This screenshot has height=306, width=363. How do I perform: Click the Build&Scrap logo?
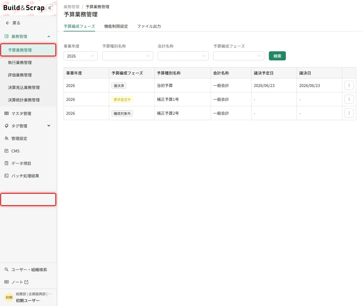(24, 8)
